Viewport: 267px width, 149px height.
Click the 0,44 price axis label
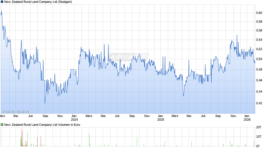click(x=259, y=91)
